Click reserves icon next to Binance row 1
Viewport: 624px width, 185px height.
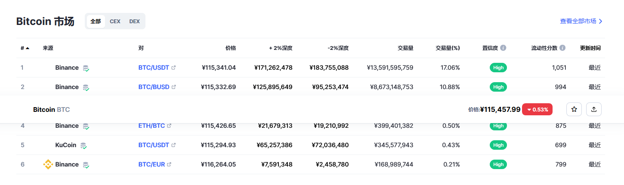tap(86, 68)
